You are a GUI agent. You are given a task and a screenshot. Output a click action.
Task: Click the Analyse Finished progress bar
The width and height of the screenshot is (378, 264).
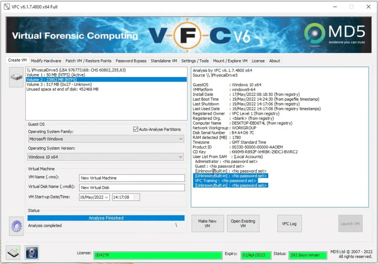point(106,218)
